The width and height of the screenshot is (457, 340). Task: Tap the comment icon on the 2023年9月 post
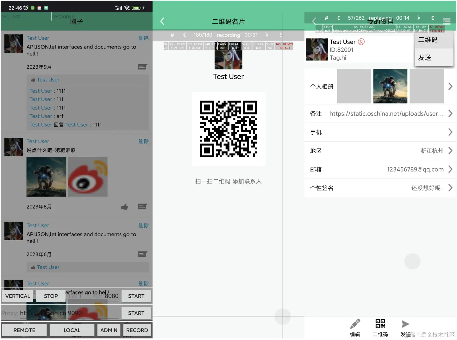click(143, 67)
